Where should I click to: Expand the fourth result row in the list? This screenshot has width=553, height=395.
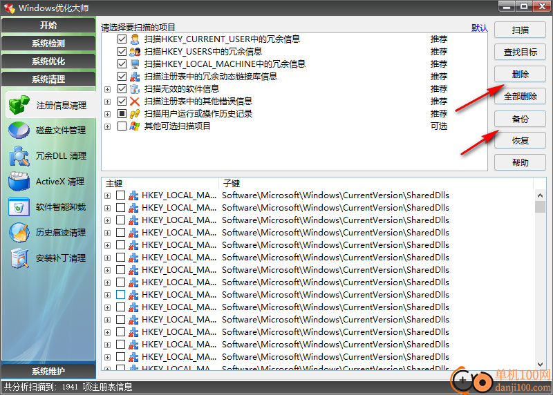pos(108,233)
